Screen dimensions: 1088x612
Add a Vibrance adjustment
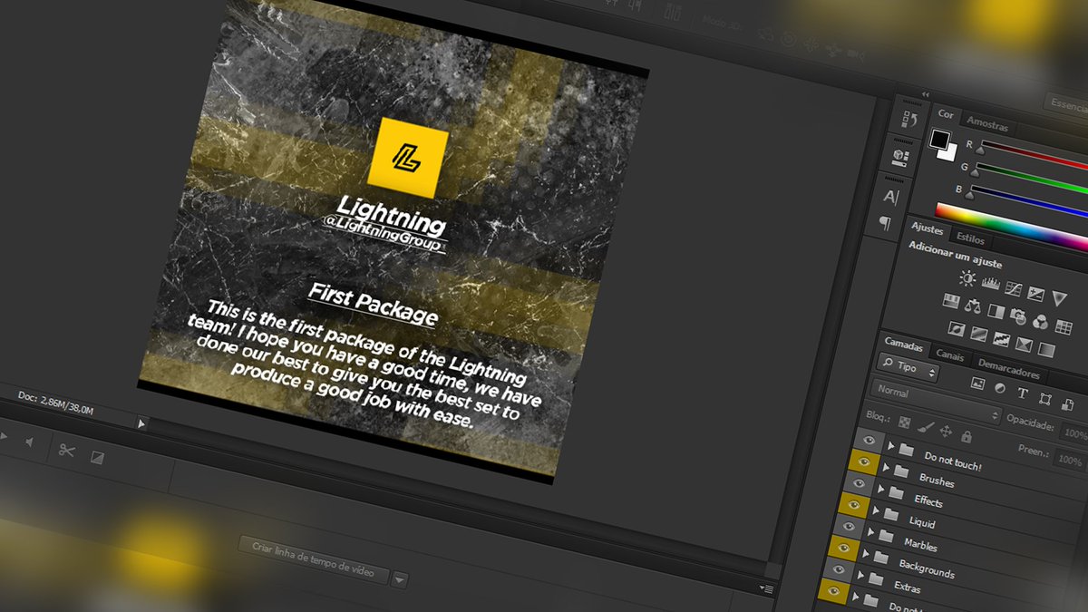click(1059, 299)
